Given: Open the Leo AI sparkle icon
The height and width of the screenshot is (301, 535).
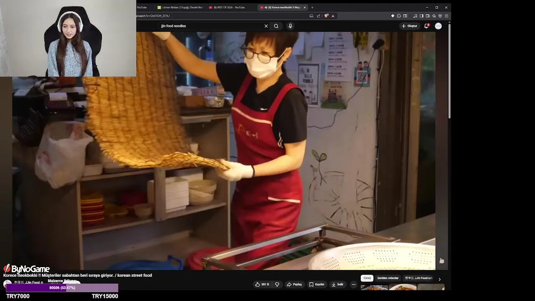Looking at the screenshot, I should click(434, 16).
